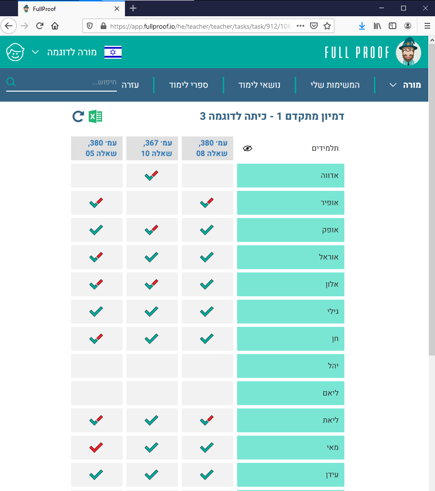Click the עמ׳ 380 שאלה 08 column header
Image resolution: width=435 pixels, height=491 pixels.
[x=207, y=148]
